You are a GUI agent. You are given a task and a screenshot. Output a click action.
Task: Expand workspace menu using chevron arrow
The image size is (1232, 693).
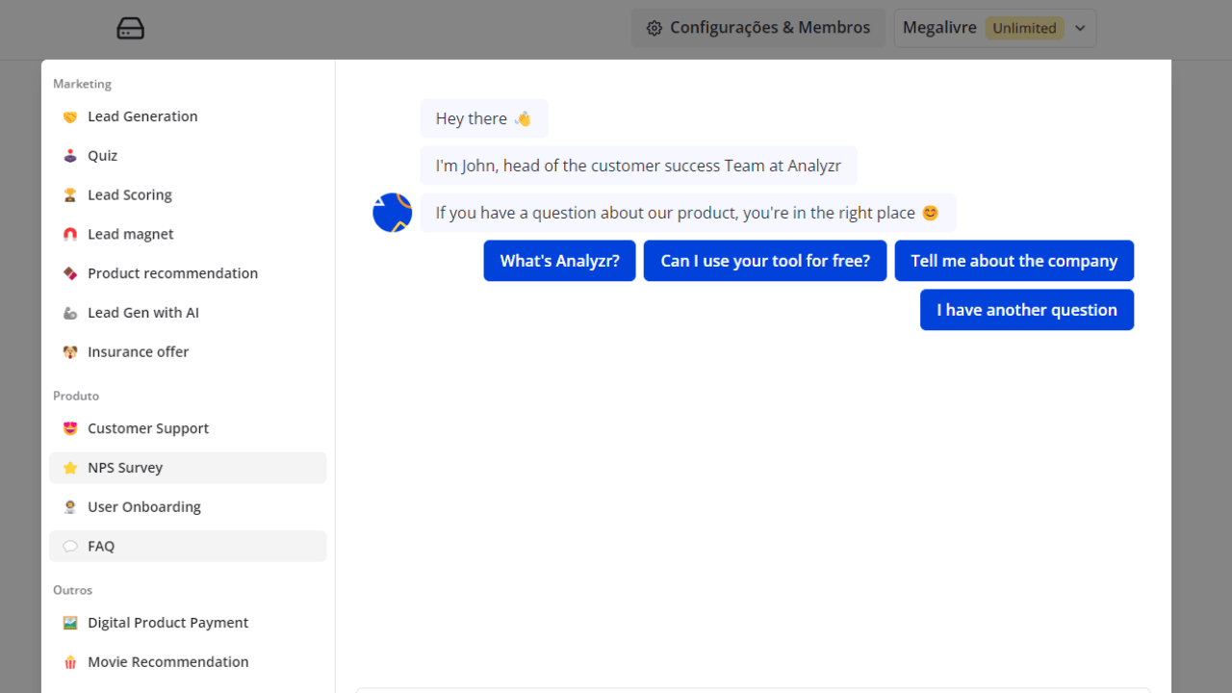(x=1080, y=29)
